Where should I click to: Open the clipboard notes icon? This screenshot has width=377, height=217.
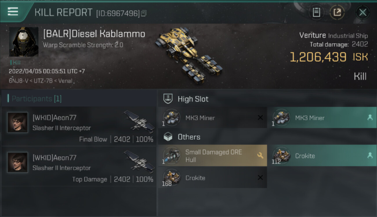coord(316,12)
